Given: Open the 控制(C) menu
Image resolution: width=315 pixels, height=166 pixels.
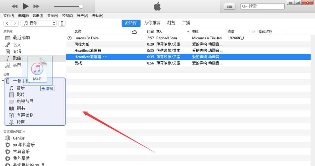Looking at the screenshot, I should [x=67, y=16].
